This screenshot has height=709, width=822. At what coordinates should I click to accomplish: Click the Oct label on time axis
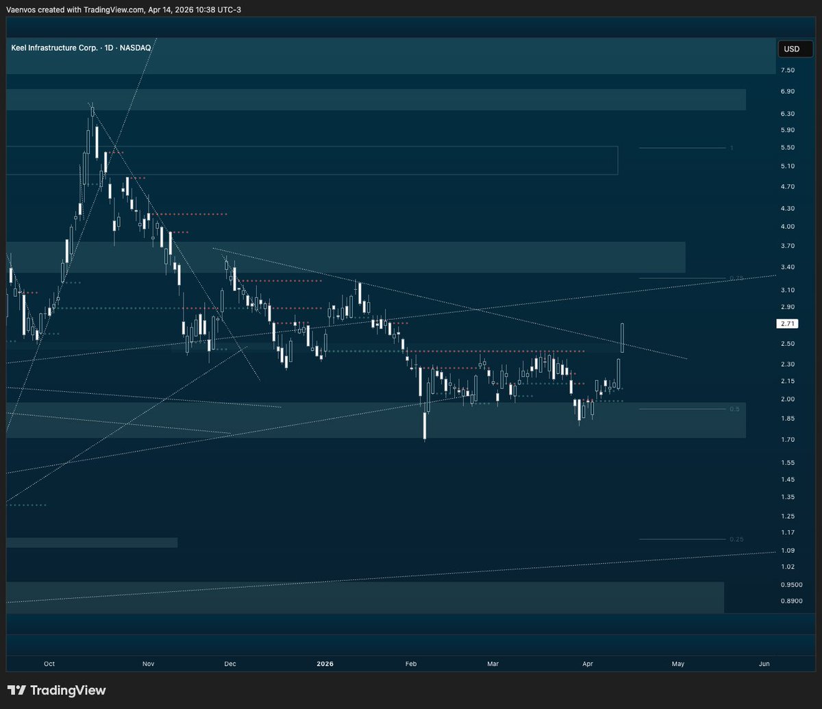(x=49, y=664)
